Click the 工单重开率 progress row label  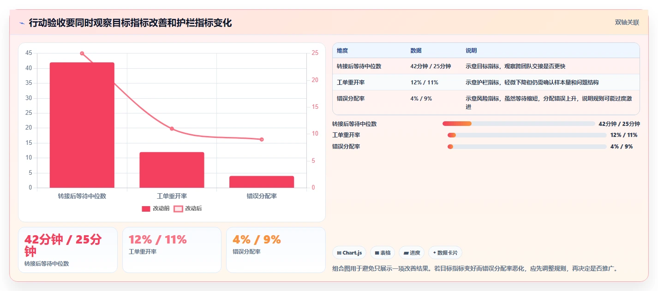pyautogui.click(x=346, y=135)
